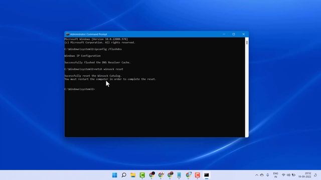
Task: Open the Wi-Fi network tray icon
Action: (283, 175)
